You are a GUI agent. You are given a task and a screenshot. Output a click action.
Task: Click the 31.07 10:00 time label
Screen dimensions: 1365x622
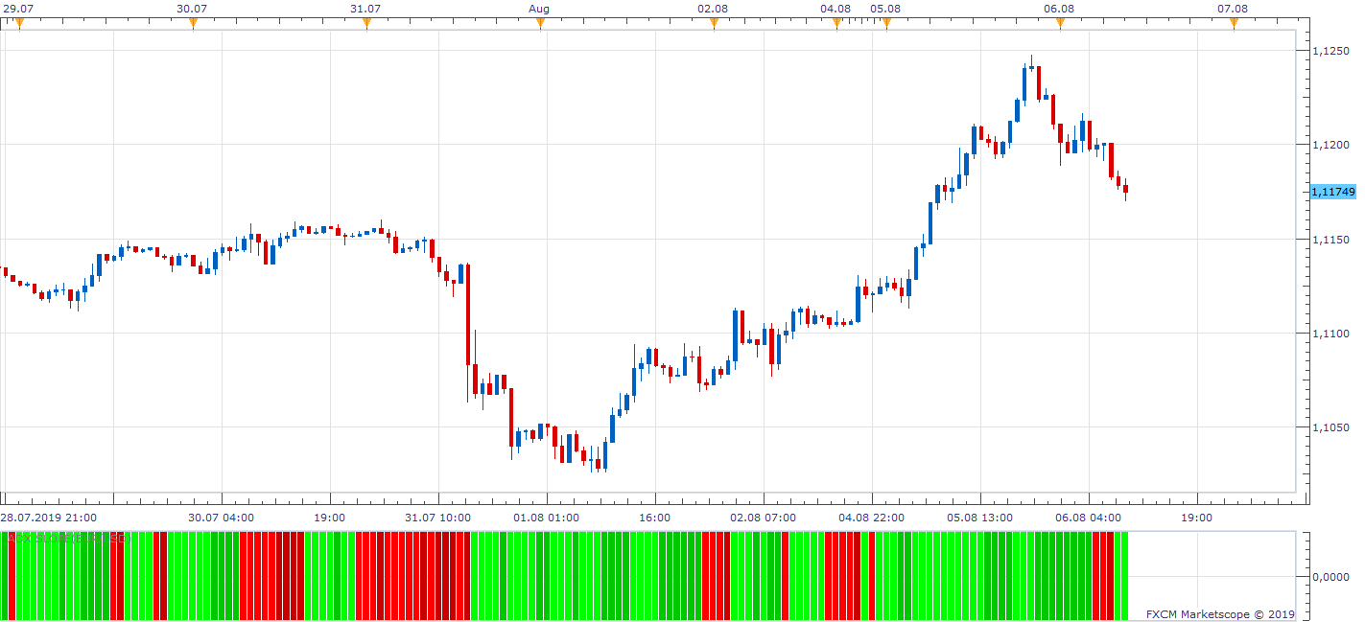coord(437,518)
